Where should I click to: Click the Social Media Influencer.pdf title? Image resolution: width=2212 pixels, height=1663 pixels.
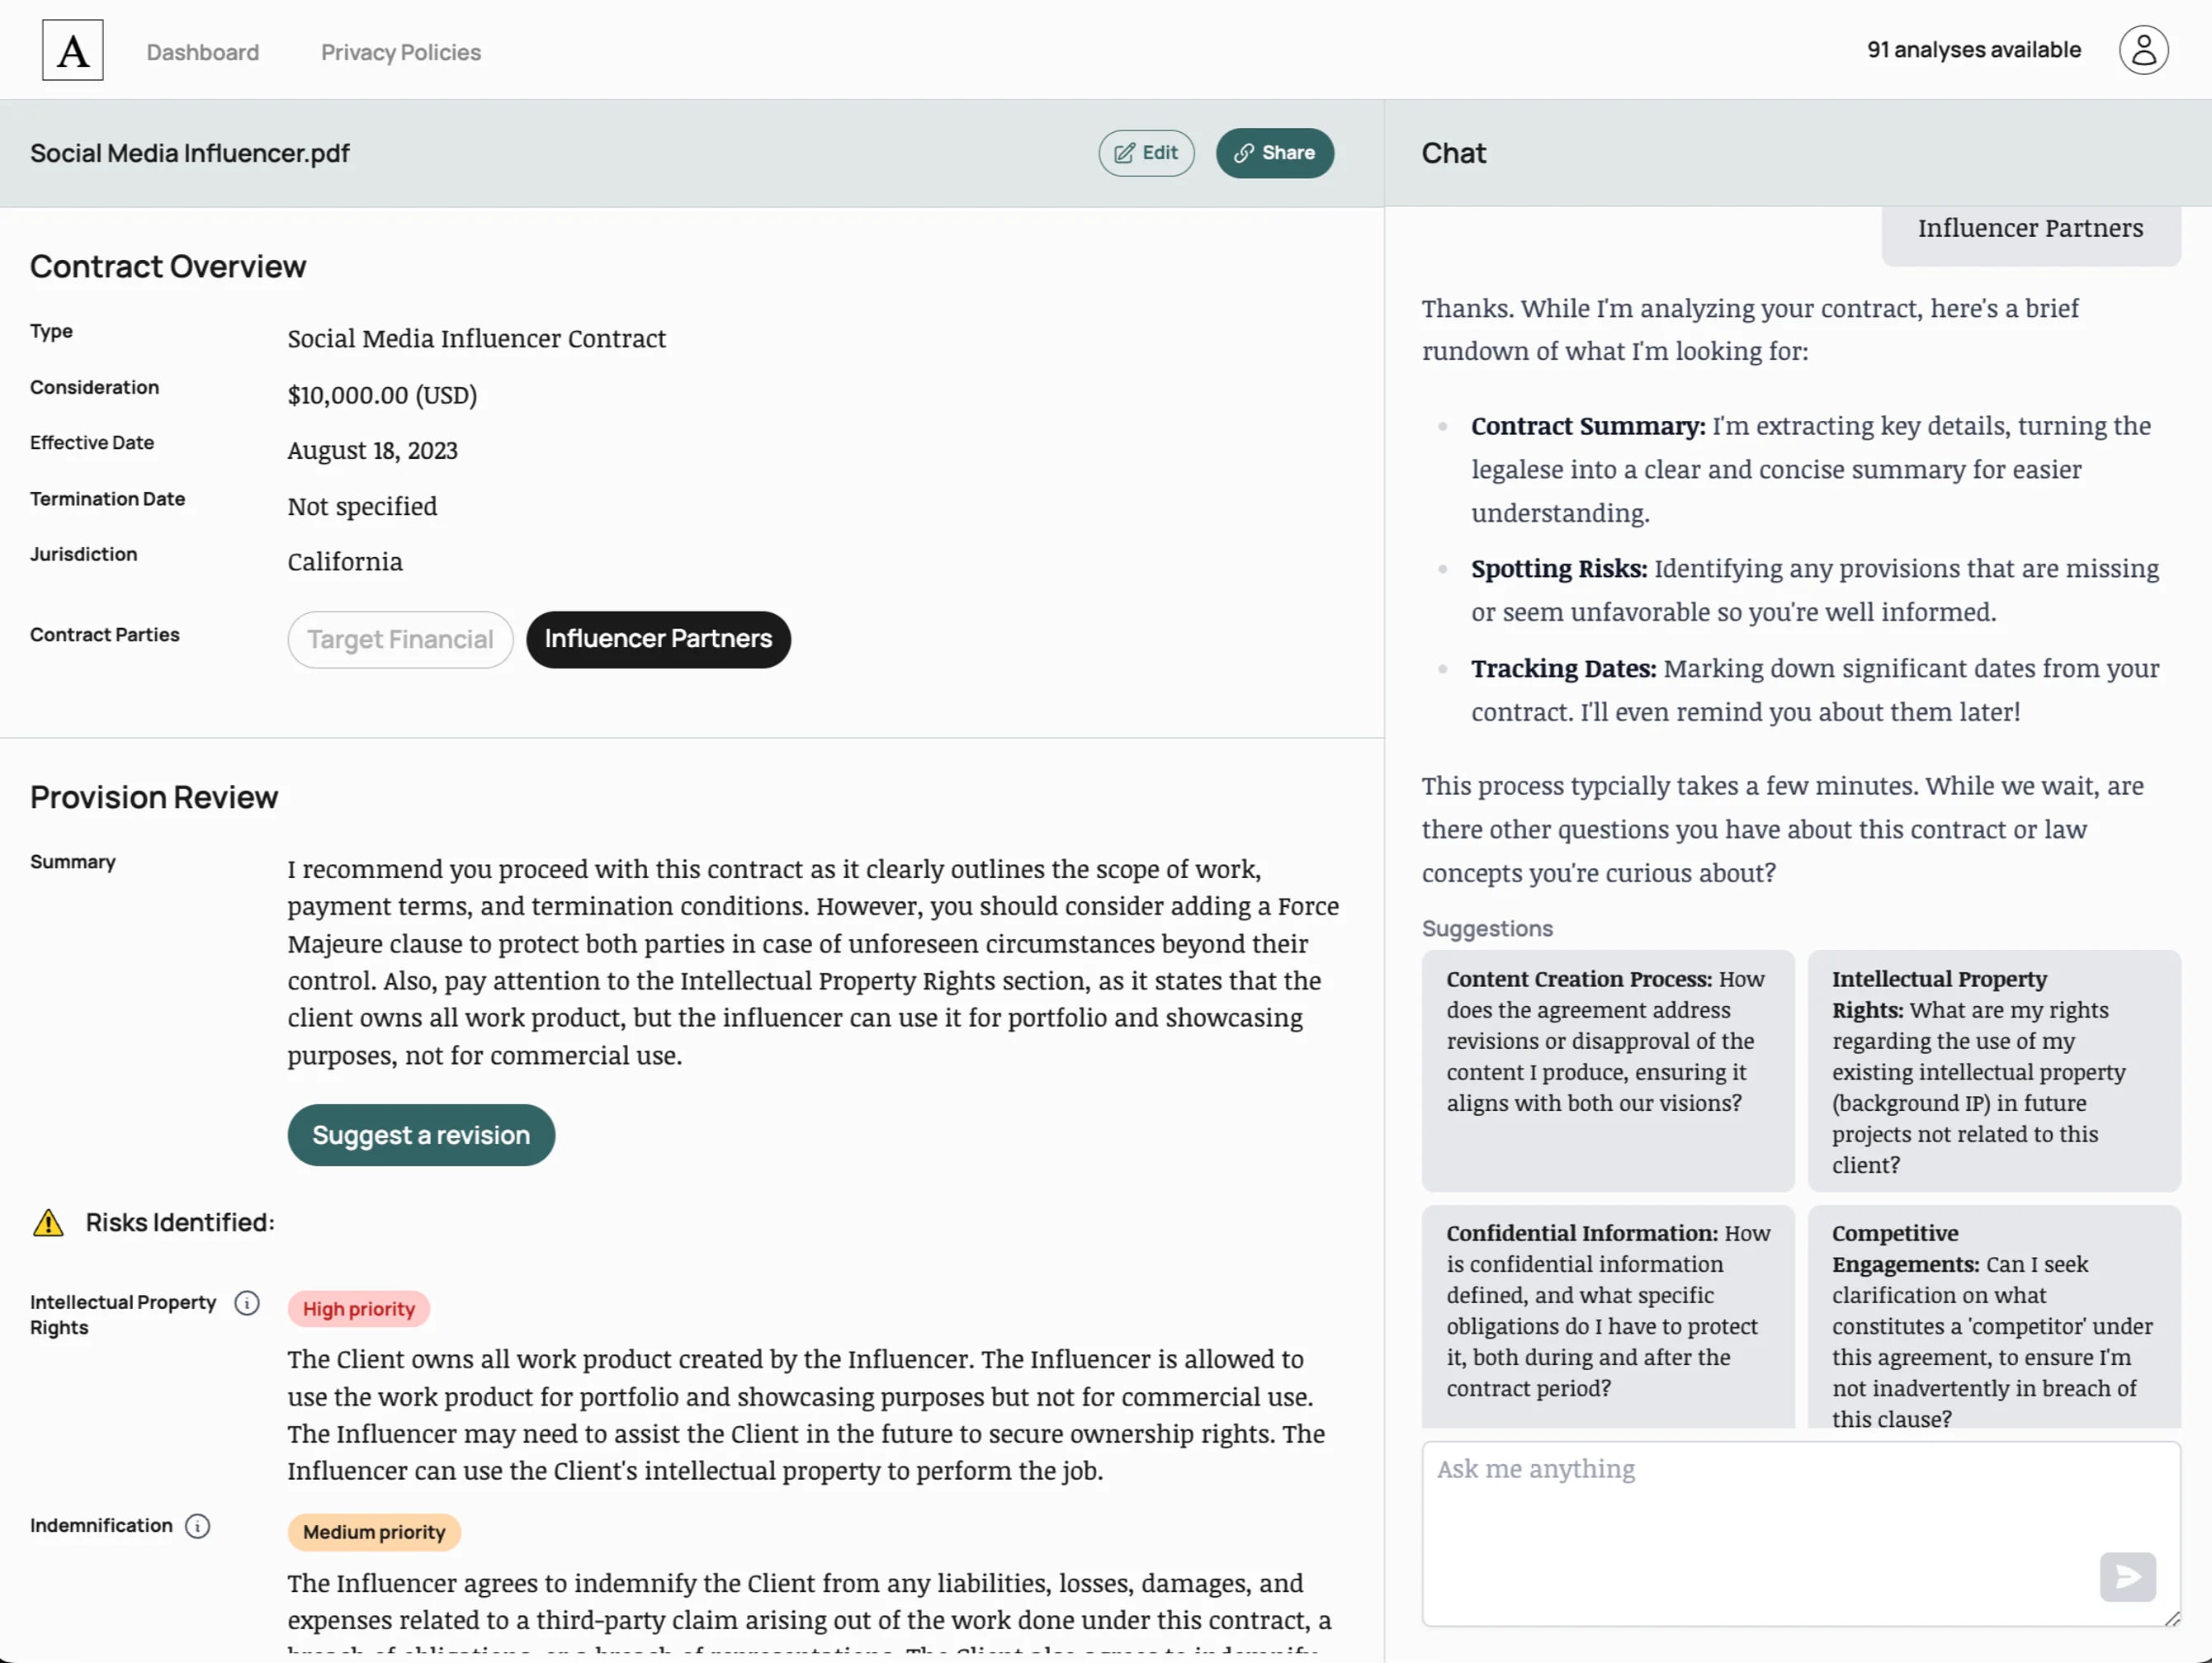tap(190, 153)
